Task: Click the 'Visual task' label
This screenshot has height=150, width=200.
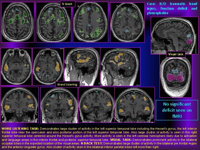Action: [x=176, y=54]
